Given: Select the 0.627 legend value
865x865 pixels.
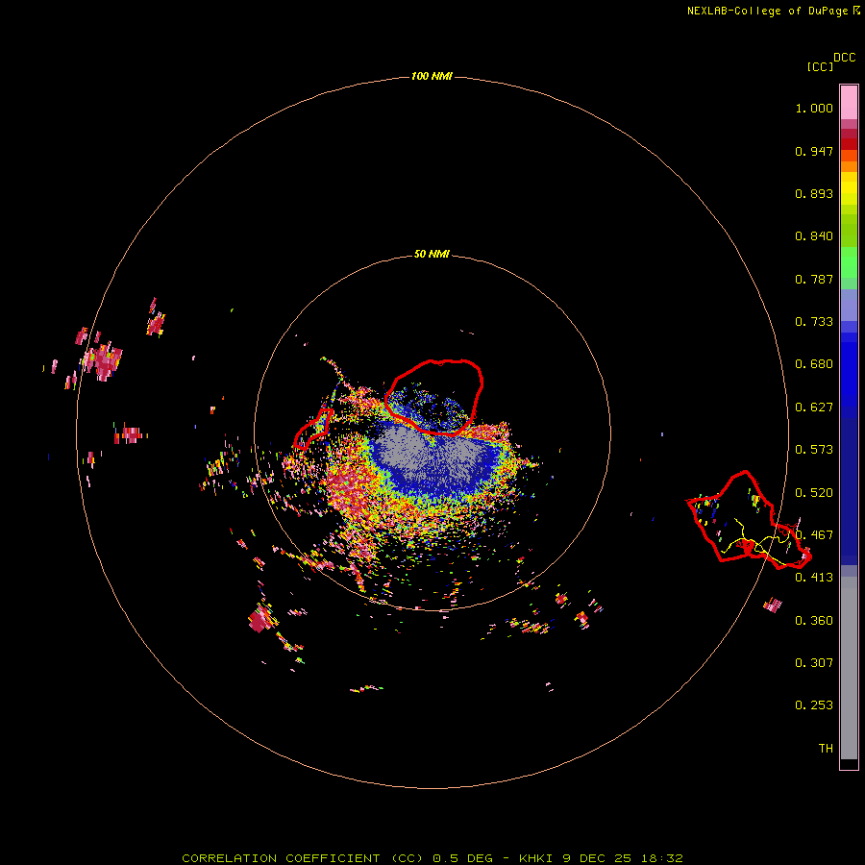Looking at the screenshot, I should coord(814,408).
